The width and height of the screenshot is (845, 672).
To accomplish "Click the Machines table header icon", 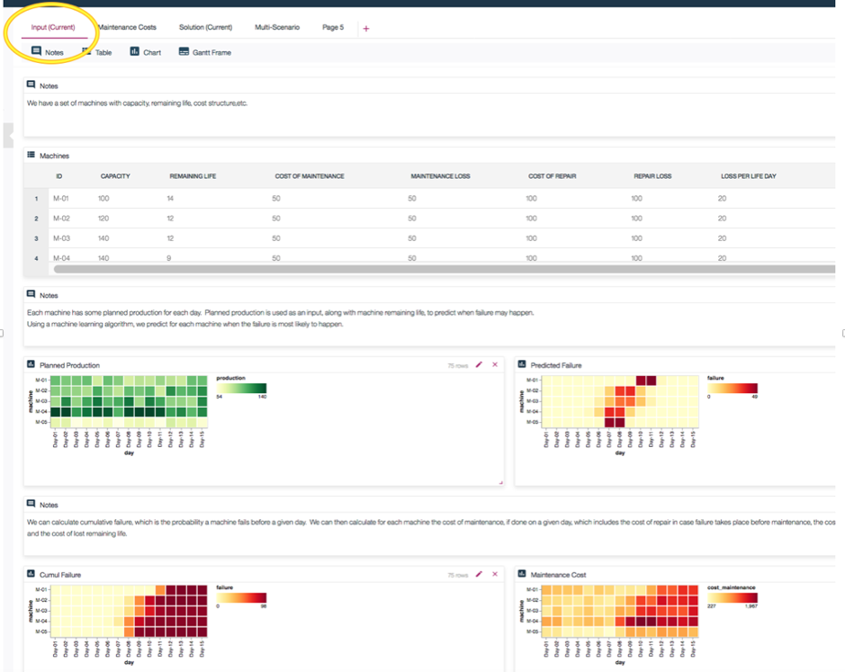I will pos(31,156).
